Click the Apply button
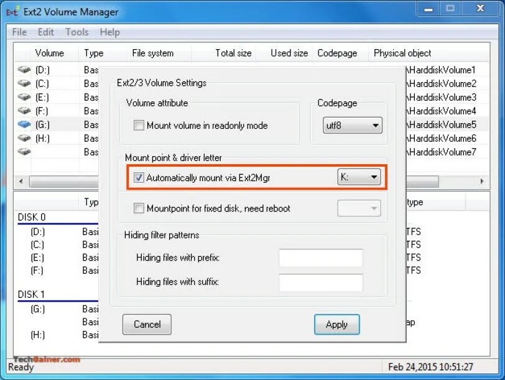The height and width of the screenshot is (380, 505). [336, 324]
